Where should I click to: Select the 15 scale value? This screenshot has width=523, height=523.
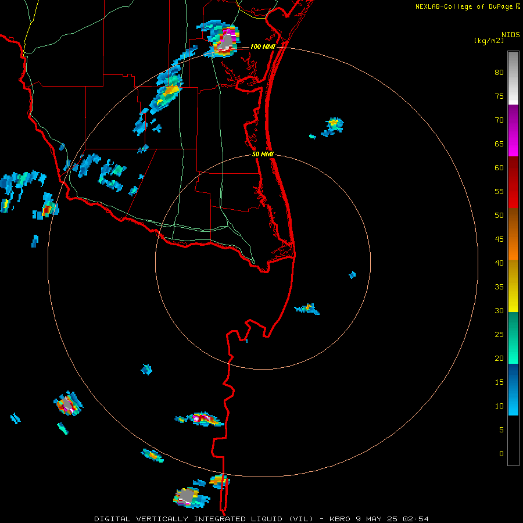pyautogui.click(x=499, y=382)
